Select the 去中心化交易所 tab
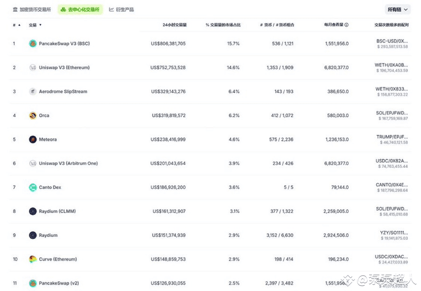421x291 pixels. [x=80, y=10]
